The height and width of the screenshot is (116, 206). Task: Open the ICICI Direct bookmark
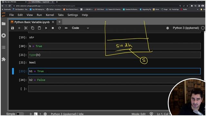click(x=99, y=9)
